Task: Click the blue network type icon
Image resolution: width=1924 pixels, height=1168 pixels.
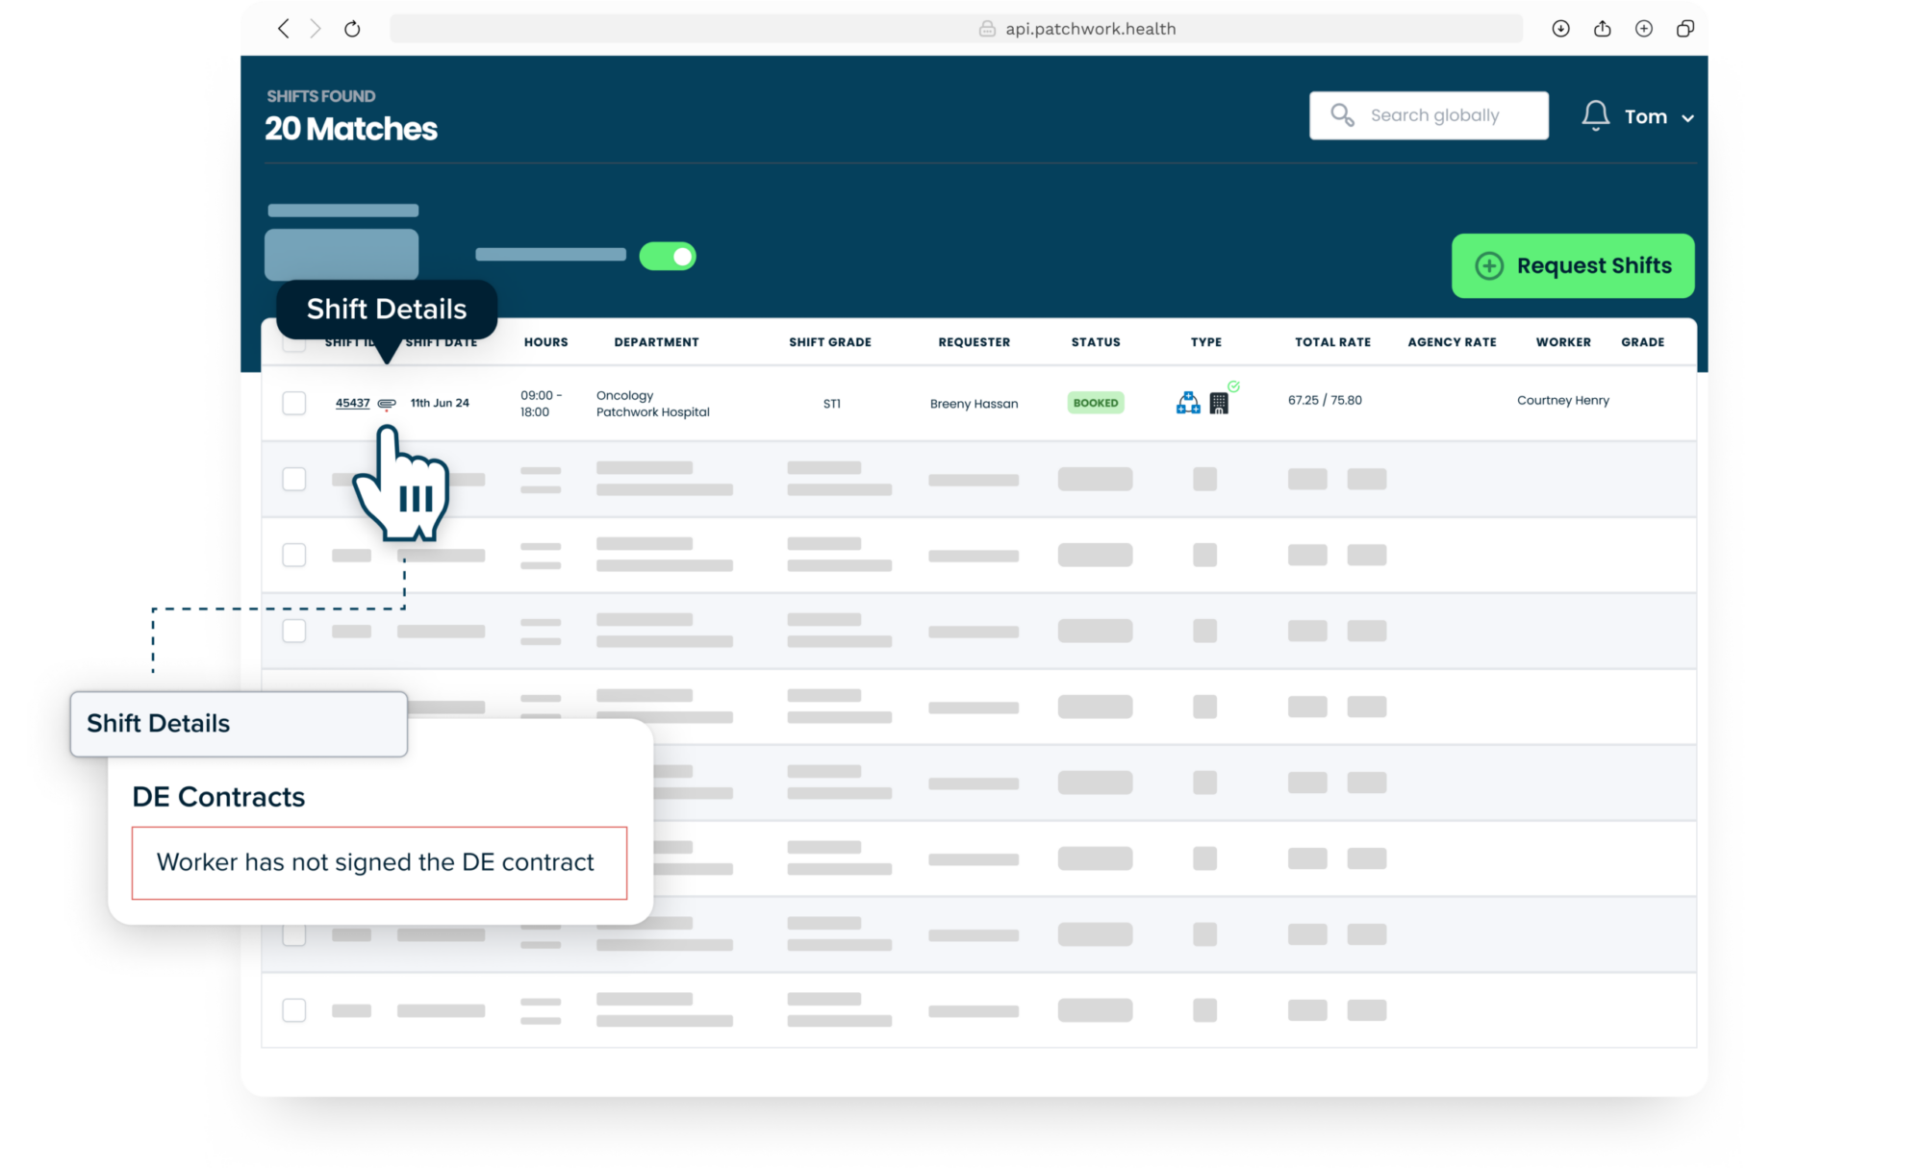Action: point(1188,403)
